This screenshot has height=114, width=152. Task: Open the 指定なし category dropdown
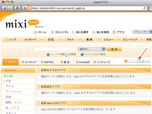point(92,49)
